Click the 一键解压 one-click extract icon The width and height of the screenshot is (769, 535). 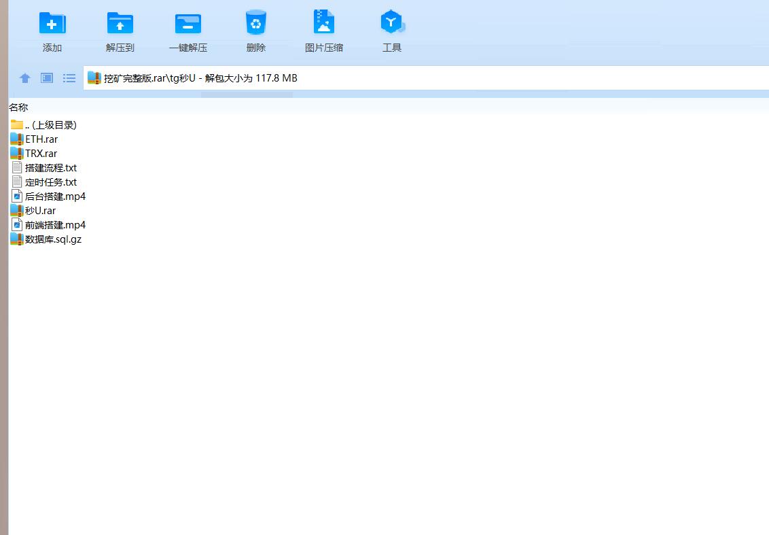pos(188,24)
